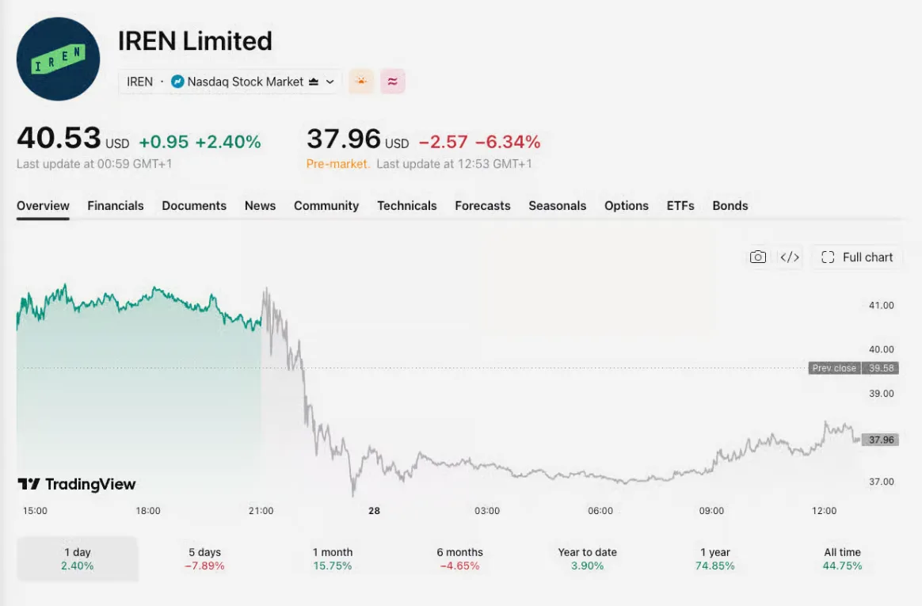Open the Technicals tab

point(407,206)
